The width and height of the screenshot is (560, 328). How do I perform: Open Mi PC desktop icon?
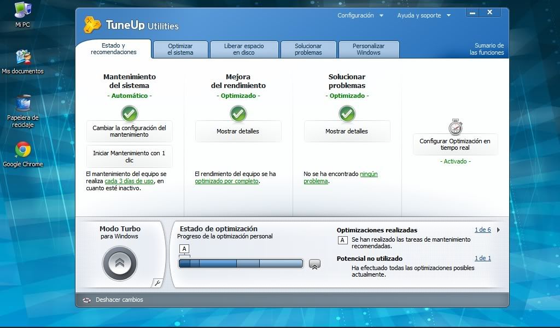22,10
